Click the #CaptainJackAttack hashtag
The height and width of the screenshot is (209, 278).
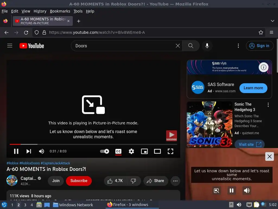point(55,163)
